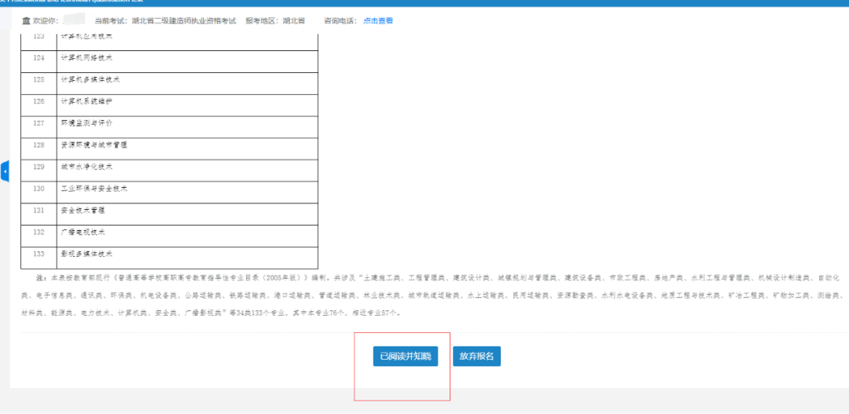Screen dimensions: 849x414
Task: Click row number 127 in the table
Action: tap(39, 123)
